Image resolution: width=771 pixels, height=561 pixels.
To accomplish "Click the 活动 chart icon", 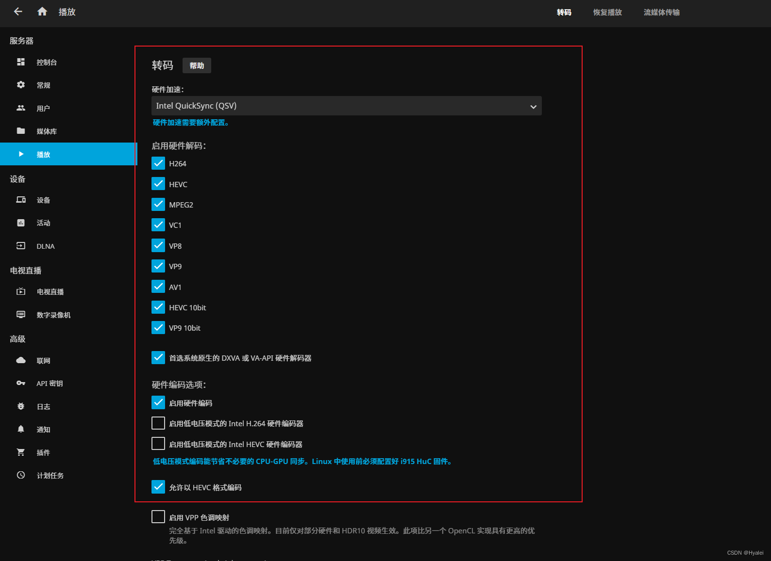I will click(x=21, y=223).
